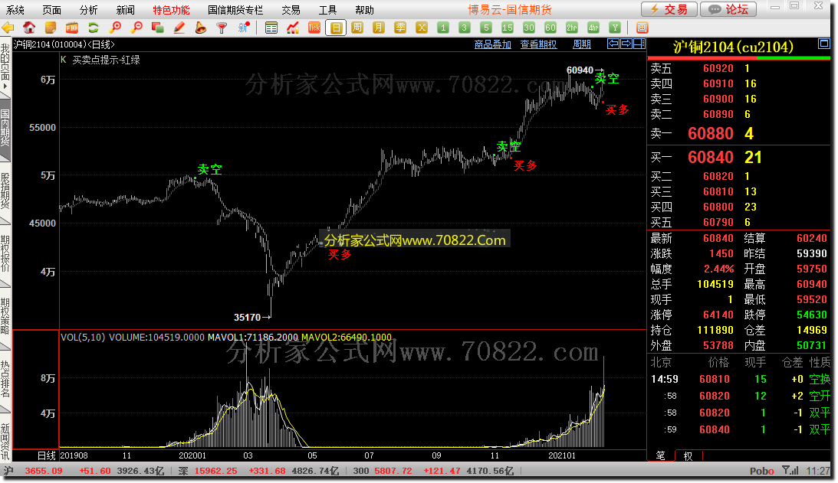Zoom out with the minus magnifier icon
Viewport: 838px width, 483px height.
click(136, 28)
